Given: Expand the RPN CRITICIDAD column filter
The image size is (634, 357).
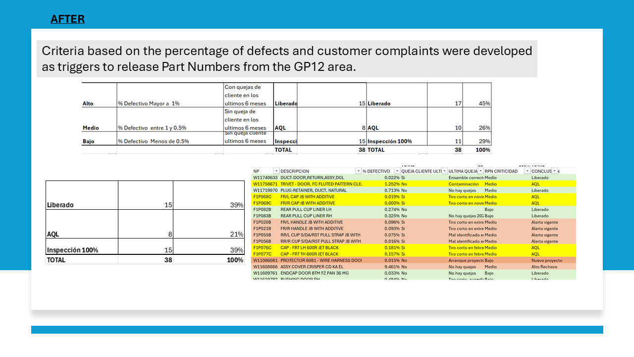Looking at the screenshot, I should point(528,171).
